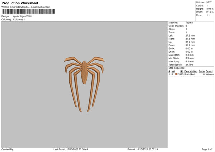Click the Total Bobbin value
Viewport: 215px width, 152px height.
pyautogui.click(x=189, y=65)
